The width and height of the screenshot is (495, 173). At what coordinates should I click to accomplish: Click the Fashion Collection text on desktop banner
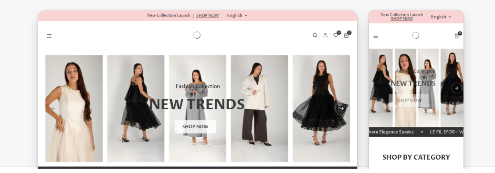tap(198, 86)
